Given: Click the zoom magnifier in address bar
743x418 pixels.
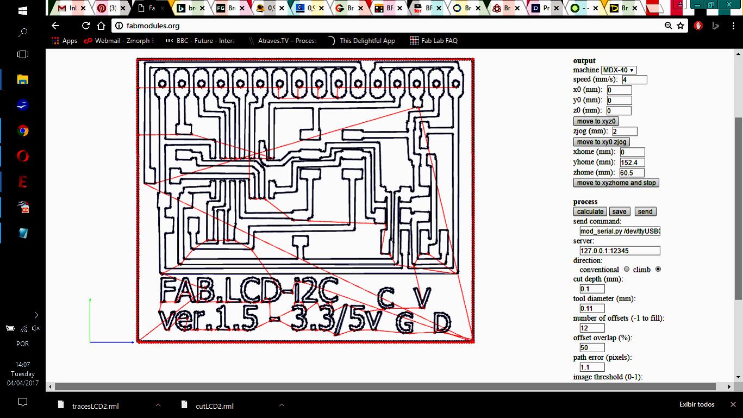Looking at the screenshot, I should pyautogui.click(x=668, y=26).
